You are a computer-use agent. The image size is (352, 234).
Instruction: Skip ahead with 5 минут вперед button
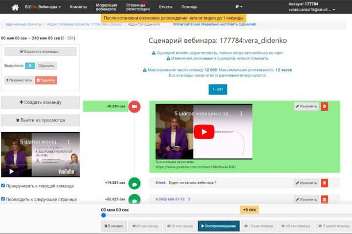[333, 226]
